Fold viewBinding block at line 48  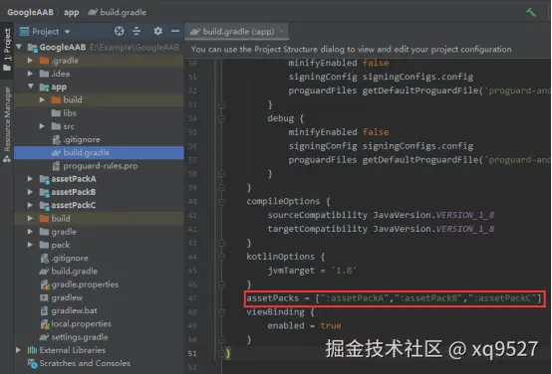click(221, 311)
